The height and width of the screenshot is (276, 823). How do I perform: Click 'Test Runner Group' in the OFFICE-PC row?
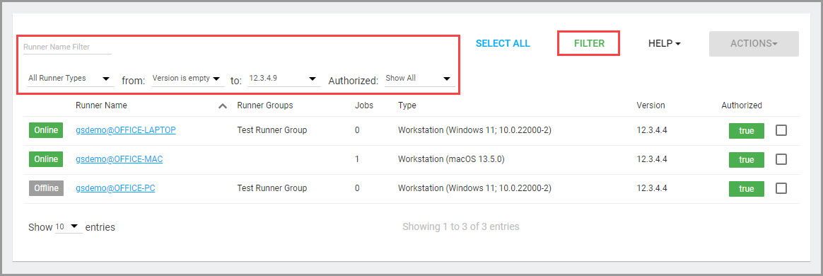[x=272, y=188]
